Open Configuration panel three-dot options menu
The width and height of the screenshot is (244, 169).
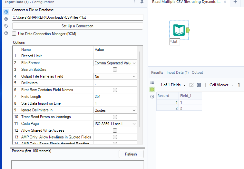tap(134, 2)
